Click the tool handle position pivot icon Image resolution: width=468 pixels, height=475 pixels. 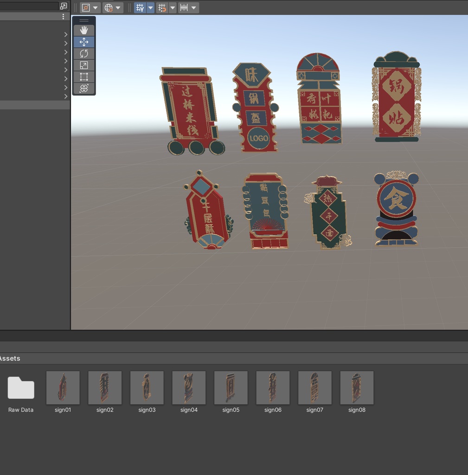click(86, 7)
